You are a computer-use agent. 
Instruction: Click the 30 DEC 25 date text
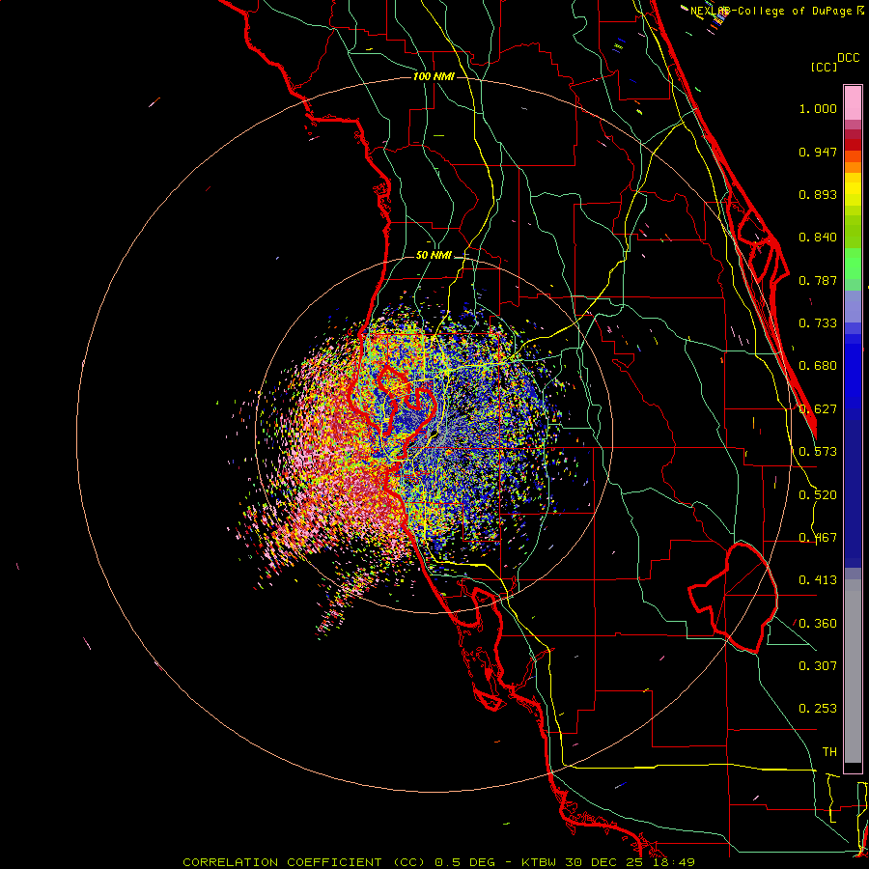pos(605,862)
